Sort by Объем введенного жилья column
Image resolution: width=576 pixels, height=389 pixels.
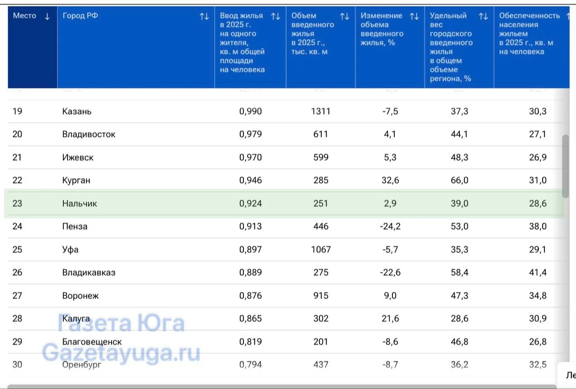point(345,17)
